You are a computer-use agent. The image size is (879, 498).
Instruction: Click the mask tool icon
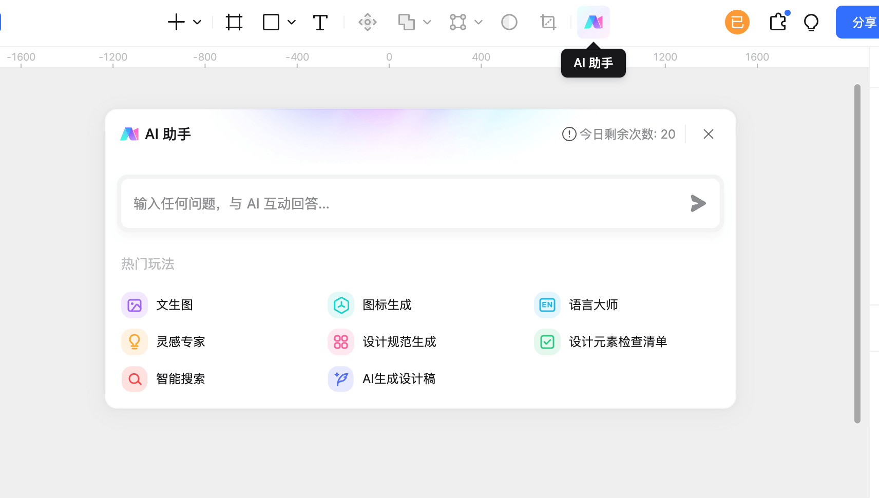pyautogui.click(x=509, y=22)
